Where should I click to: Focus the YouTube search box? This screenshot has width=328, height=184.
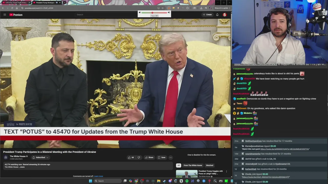(106, 15)
